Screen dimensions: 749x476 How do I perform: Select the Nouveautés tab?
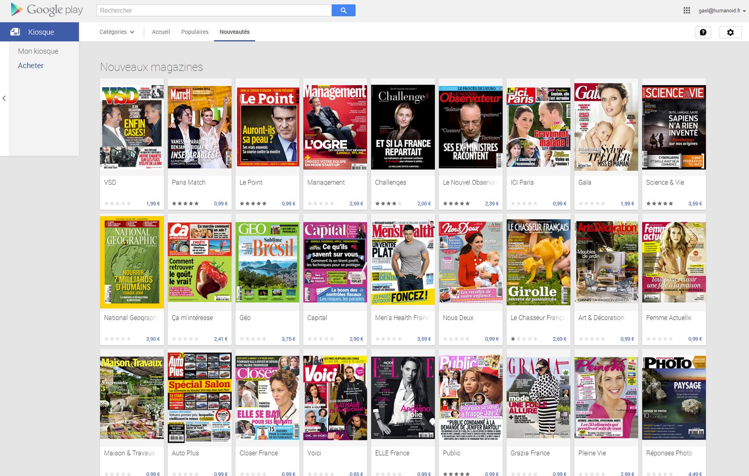tap(235, 32)
